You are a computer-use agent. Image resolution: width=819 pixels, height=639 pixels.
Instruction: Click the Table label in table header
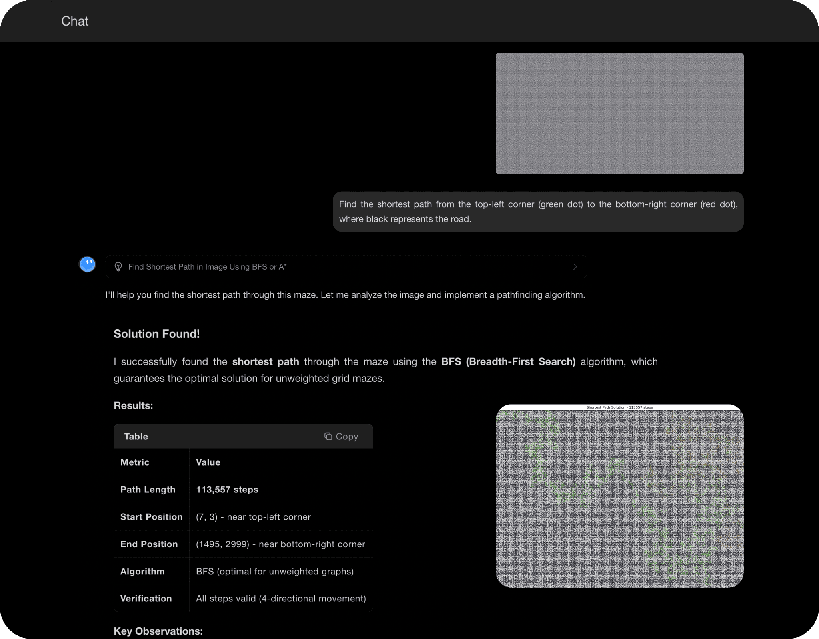(136, 437)
